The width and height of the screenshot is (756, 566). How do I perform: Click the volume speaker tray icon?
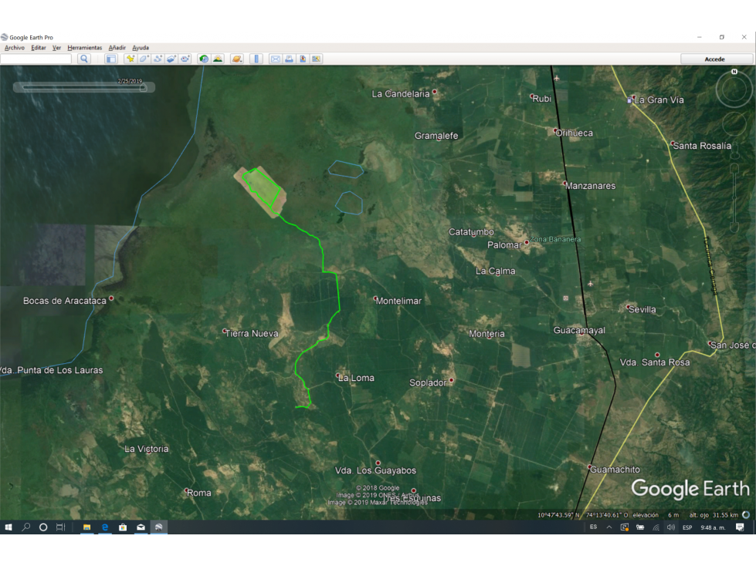670,527
